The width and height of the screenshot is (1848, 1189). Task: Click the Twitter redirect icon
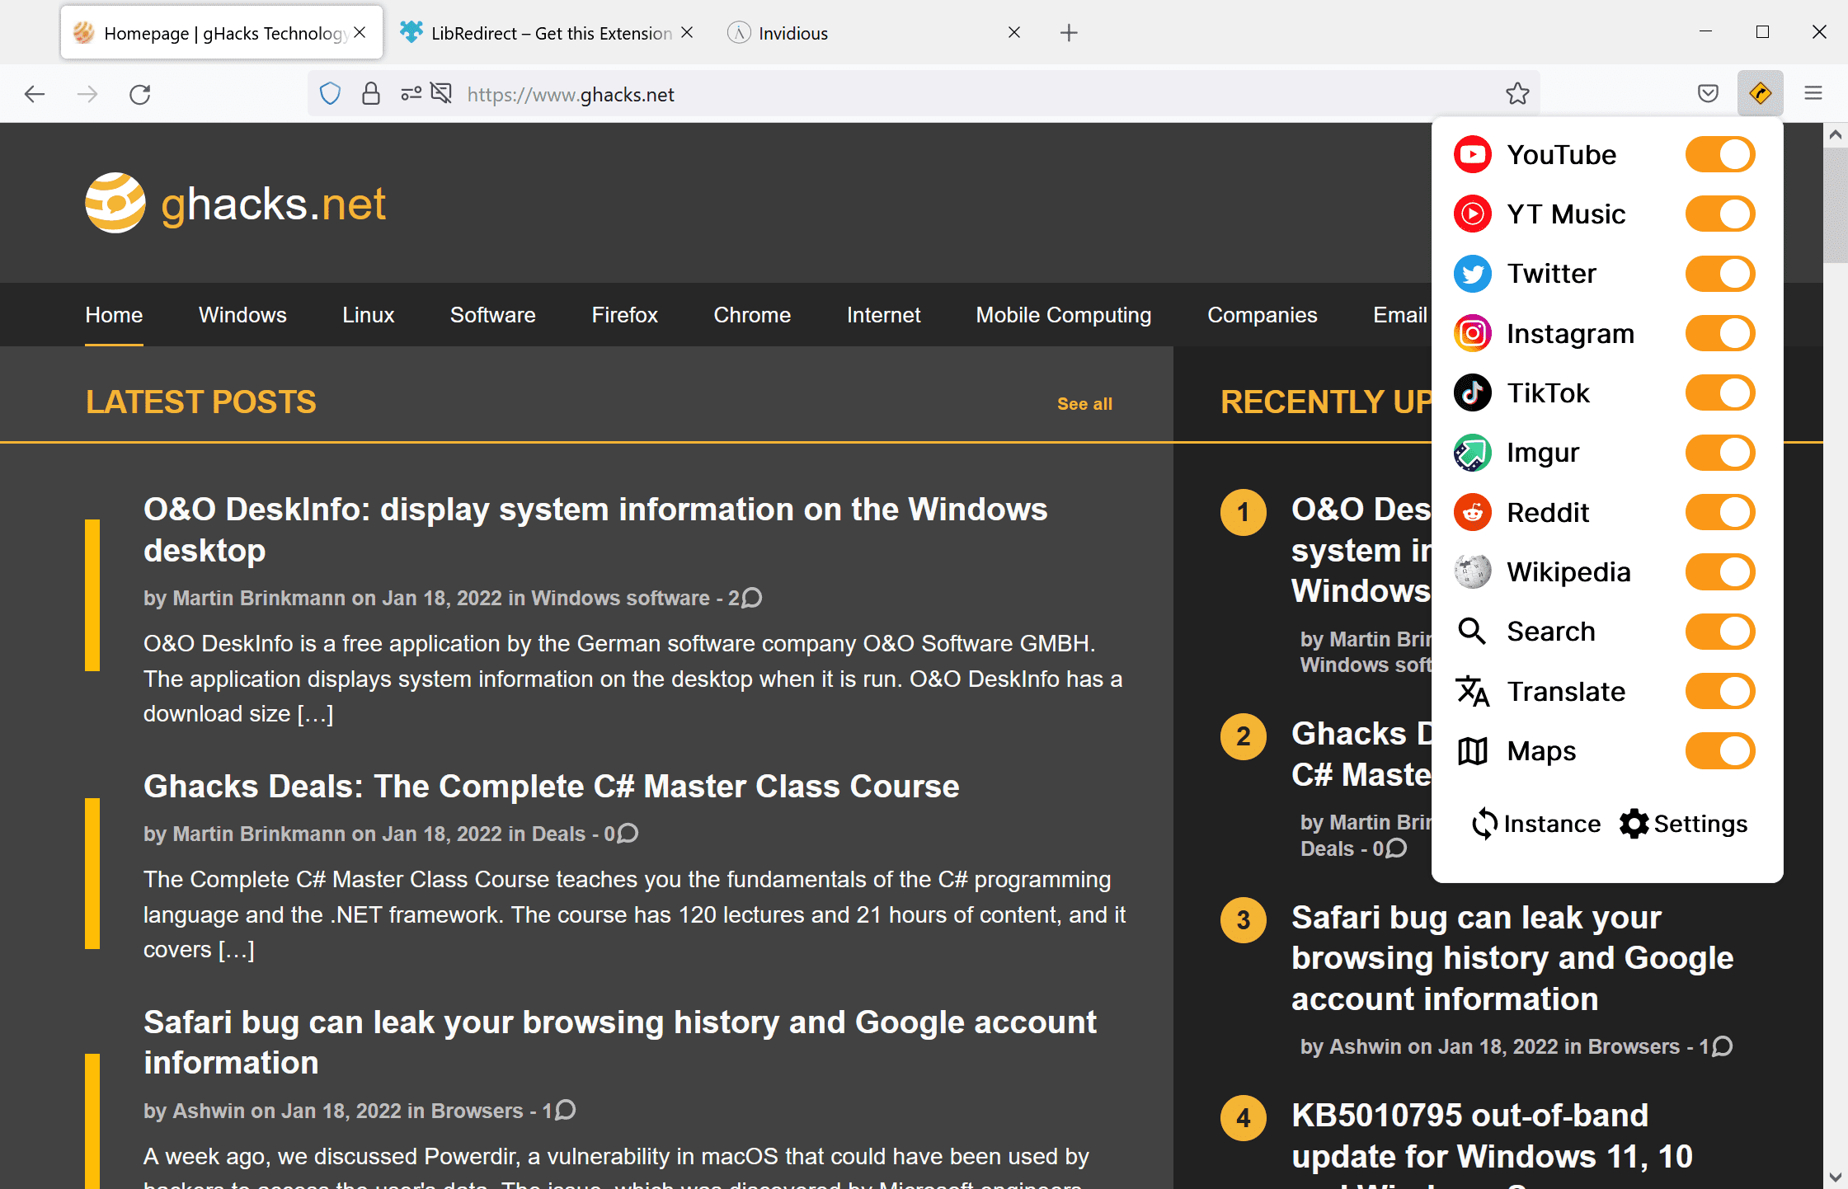click(1471, 274)
